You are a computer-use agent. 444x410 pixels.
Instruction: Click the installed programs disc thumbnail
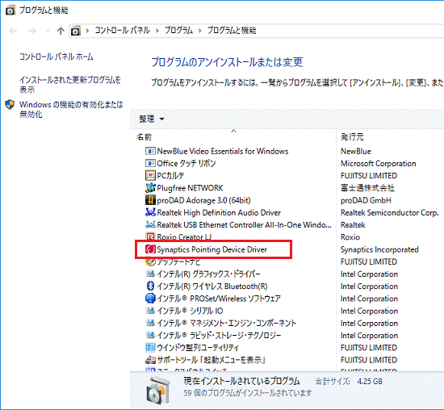click(158, 390)
